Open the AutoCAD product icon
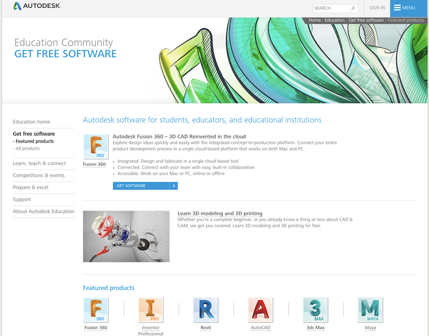429x336 pixels. click(x=260, y=310)
